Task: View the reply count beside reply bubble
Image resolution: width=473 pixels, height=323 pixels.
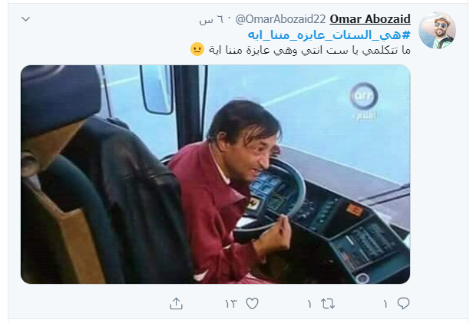Action: 385,304
